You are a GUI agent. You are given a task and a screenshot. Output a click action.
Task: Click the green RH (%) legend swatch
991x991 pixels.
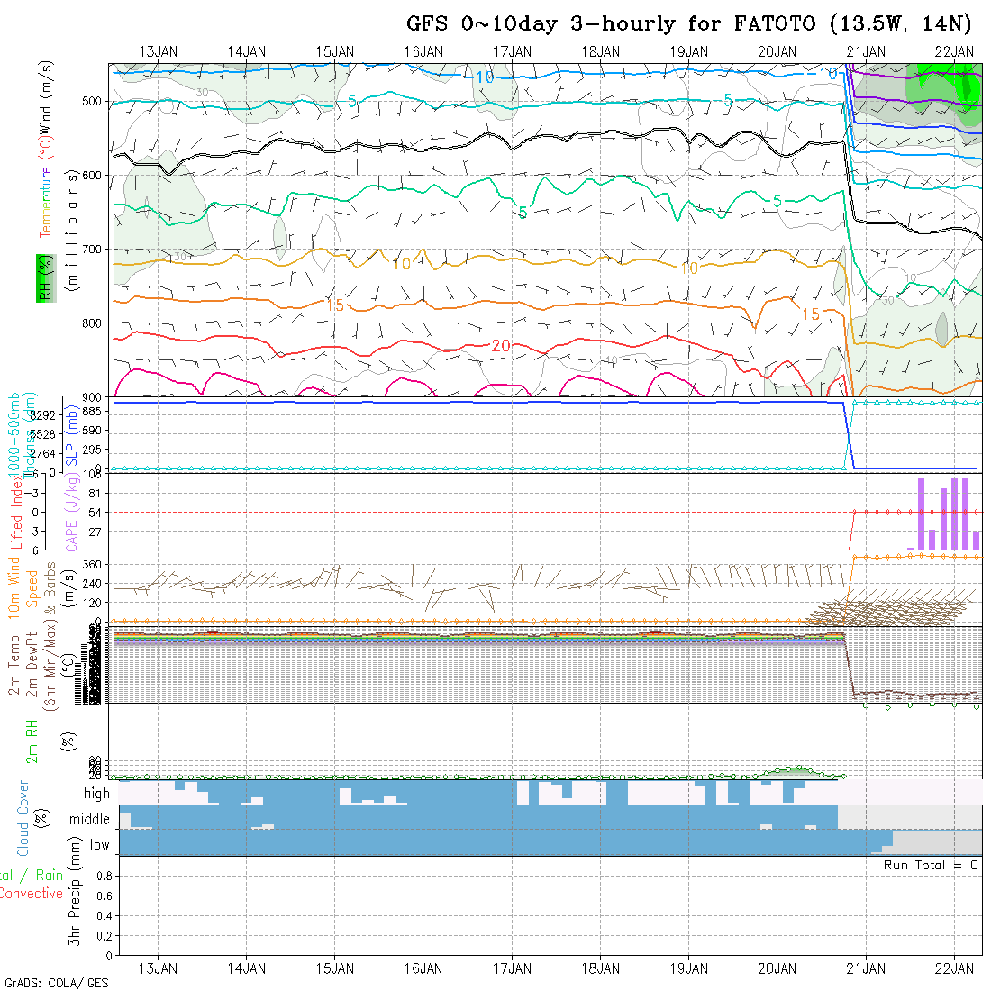43,277
